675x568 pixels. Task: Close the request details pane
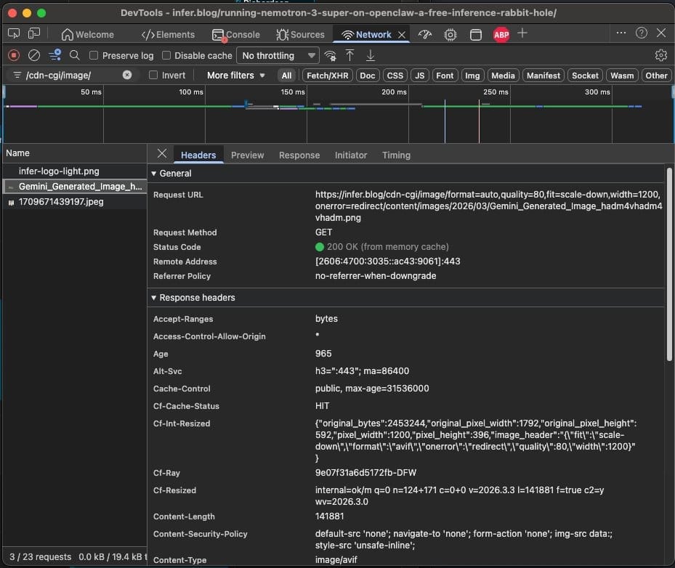click(162, 153)
